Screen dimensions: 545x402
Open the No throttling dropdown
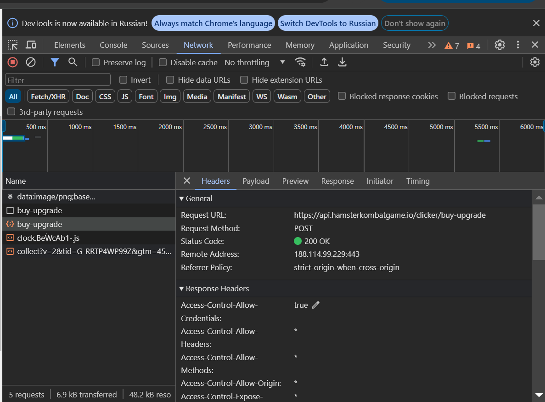click(x=255, y=62)
